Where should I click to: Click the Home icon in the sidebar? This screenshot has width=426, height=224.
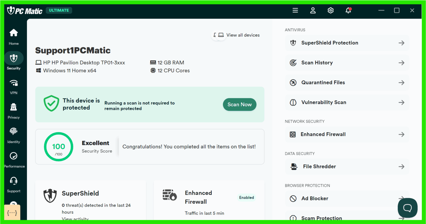click(x=13, y=33)
